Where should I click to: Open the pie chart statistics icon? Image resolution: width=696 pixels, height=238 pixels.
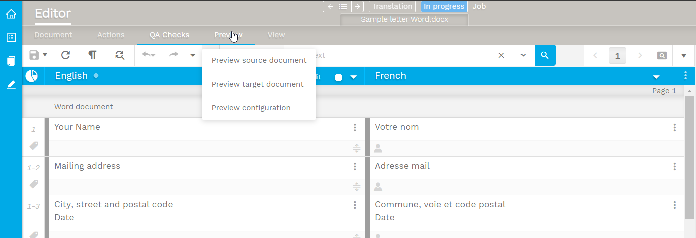point(32,76)
